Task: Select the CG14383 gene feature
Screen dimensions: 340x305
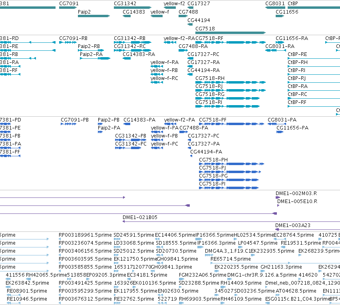Action: [127, 16]
